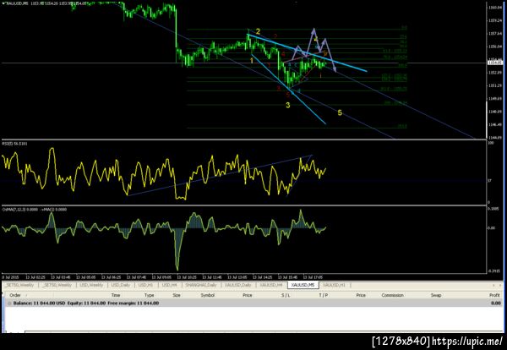Click the S / L column header
507x350 pixels.
pyautogui.click(x=286, y=295)
